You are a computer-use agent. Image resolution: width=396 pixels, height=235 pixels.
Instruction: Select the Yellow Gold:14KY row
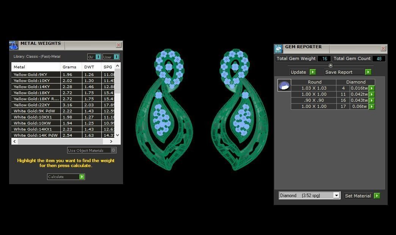coord(63,87)
